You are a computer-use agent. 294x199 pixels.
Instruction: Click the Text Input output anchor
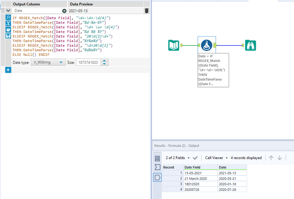[x=181, y=45]
